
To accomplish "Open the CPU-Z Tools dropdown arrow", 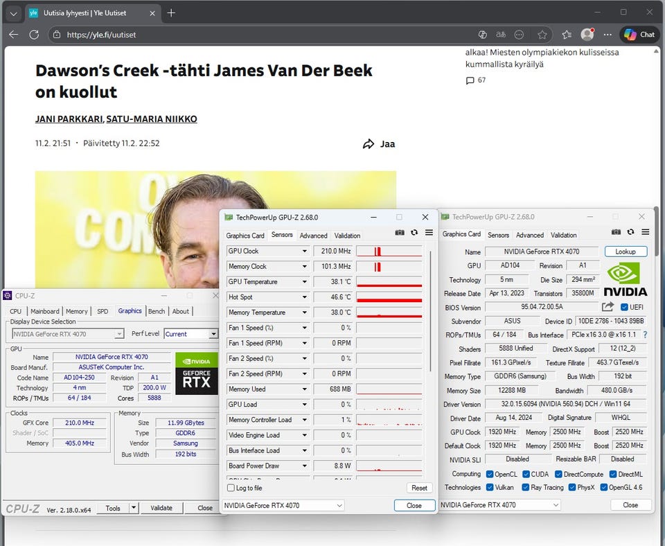I will click(x=134, y=507).
